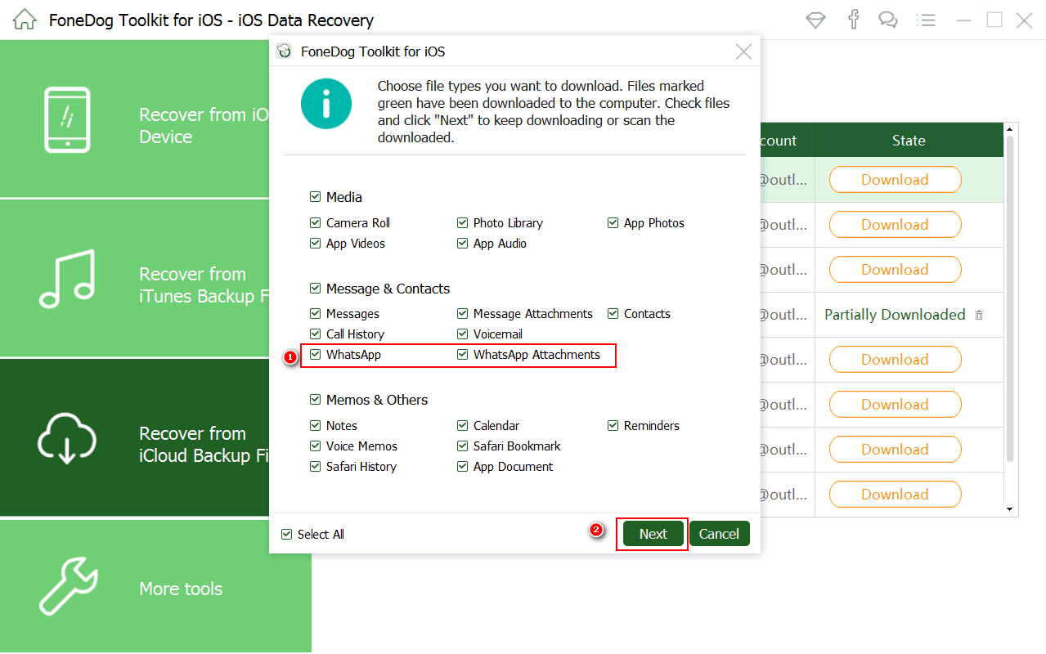Open the hamburger list menu icon
Screen dimensions: 1046x654
(925, 20)
